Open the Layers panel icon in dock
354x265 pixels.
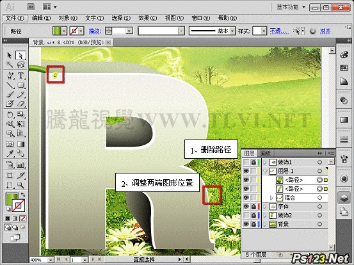click(344, 198)
